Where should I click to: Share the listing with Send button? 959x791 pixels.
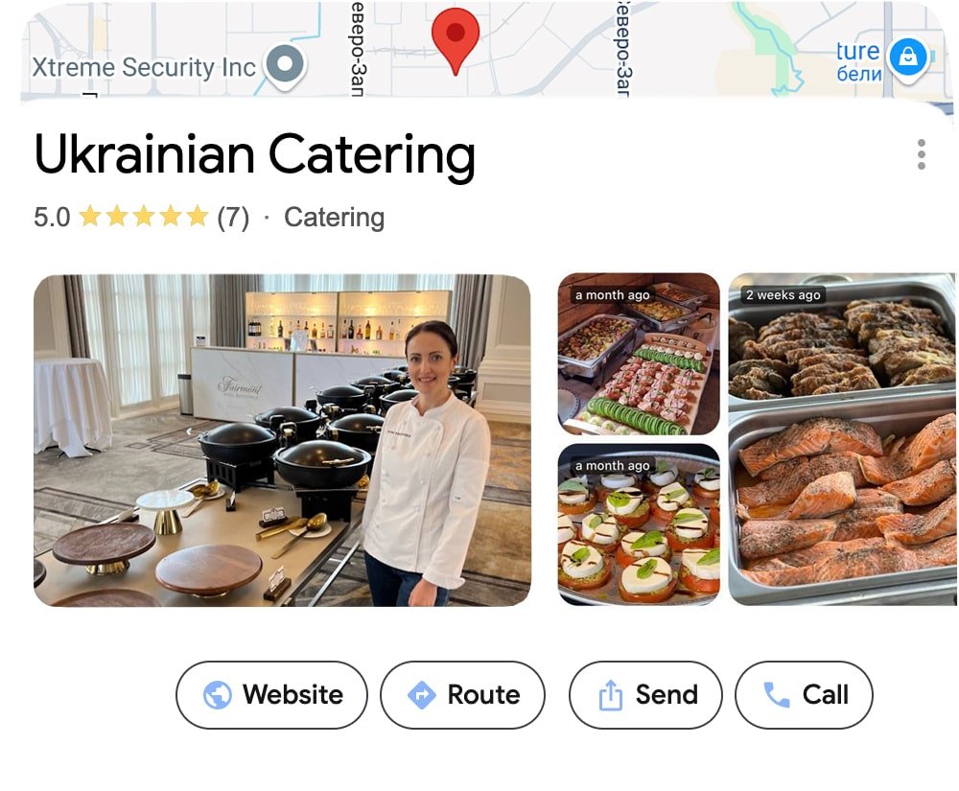645,695
